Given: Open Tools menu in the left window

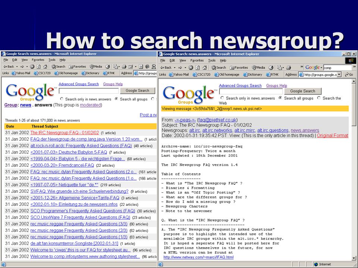Looking at the screenshot, I should (x=52, y=60).
